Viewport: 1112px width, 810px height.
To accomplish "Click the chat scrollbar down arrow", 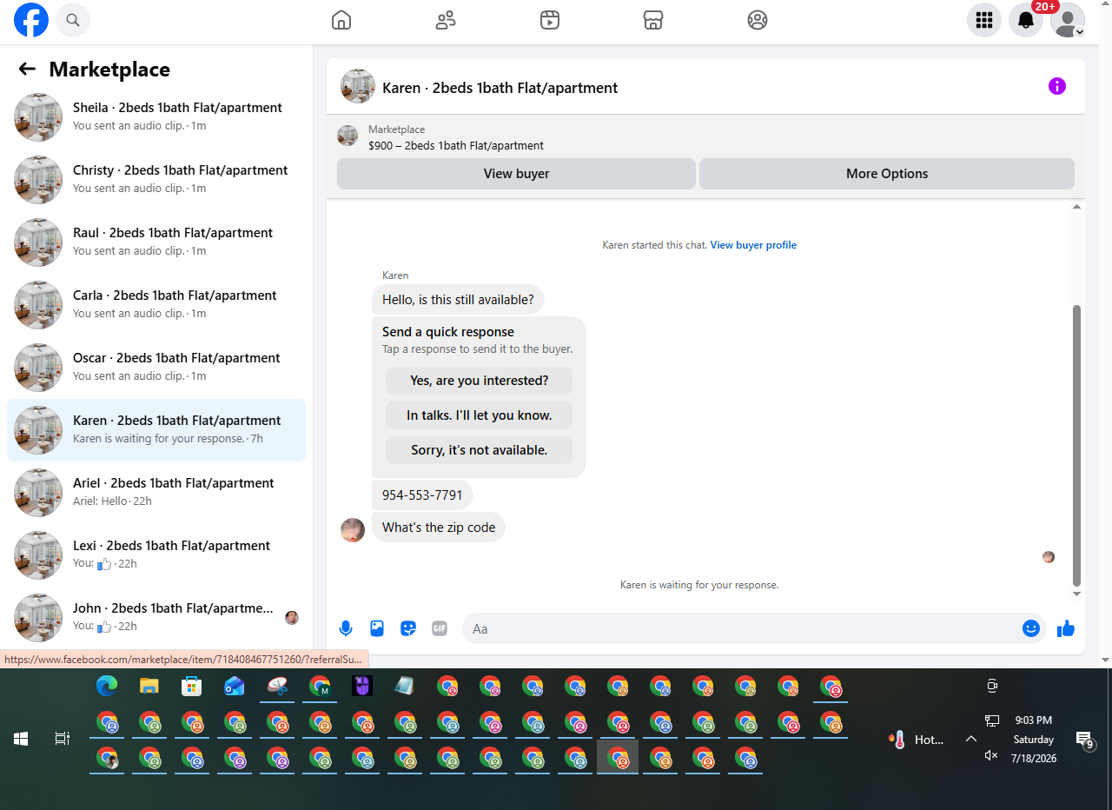I will pos(1077,594).
